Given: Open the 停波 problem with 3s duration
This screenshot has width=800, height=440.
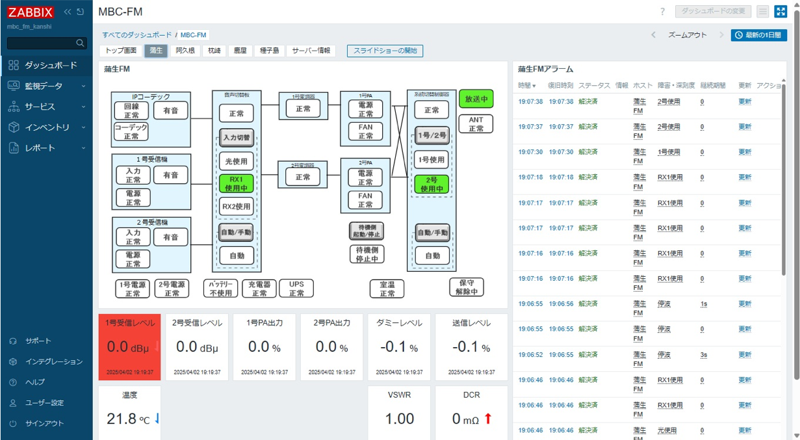Looking at the screenshot, I should coord(664,355).
